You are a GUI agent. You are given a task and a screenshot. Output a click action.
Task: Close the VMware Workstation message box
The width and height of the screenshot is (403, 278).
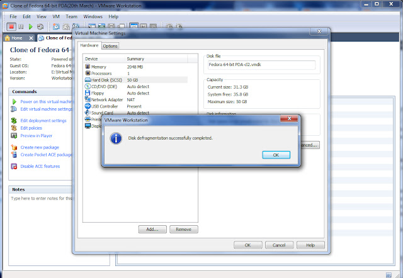tap(289, 118)
